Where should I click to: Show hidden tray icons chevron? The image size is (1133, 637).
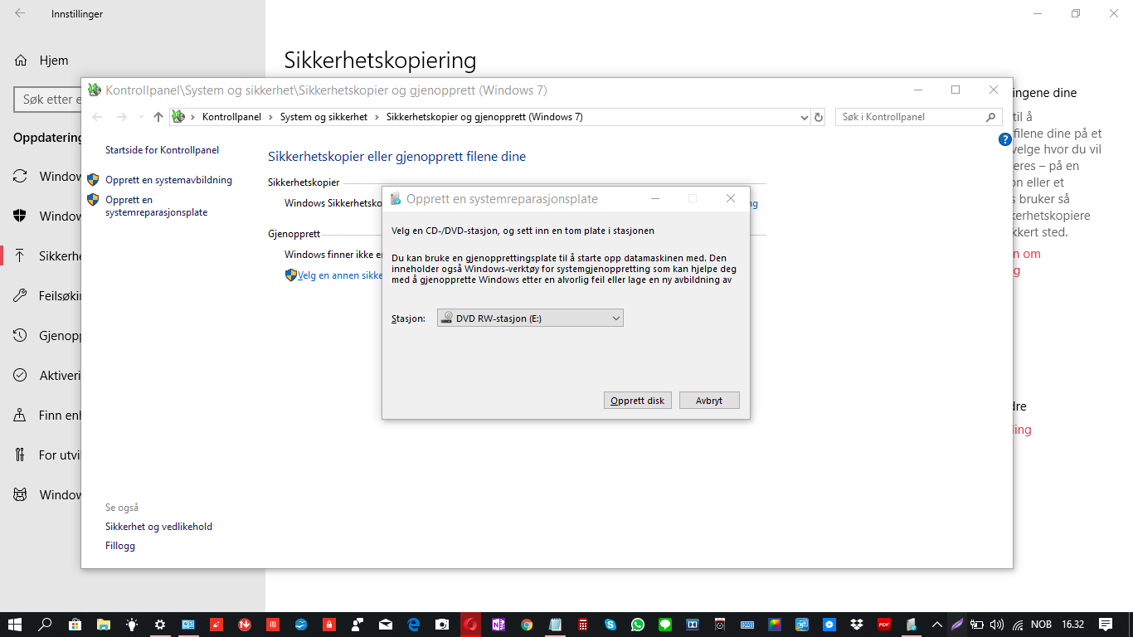point(937,625)
